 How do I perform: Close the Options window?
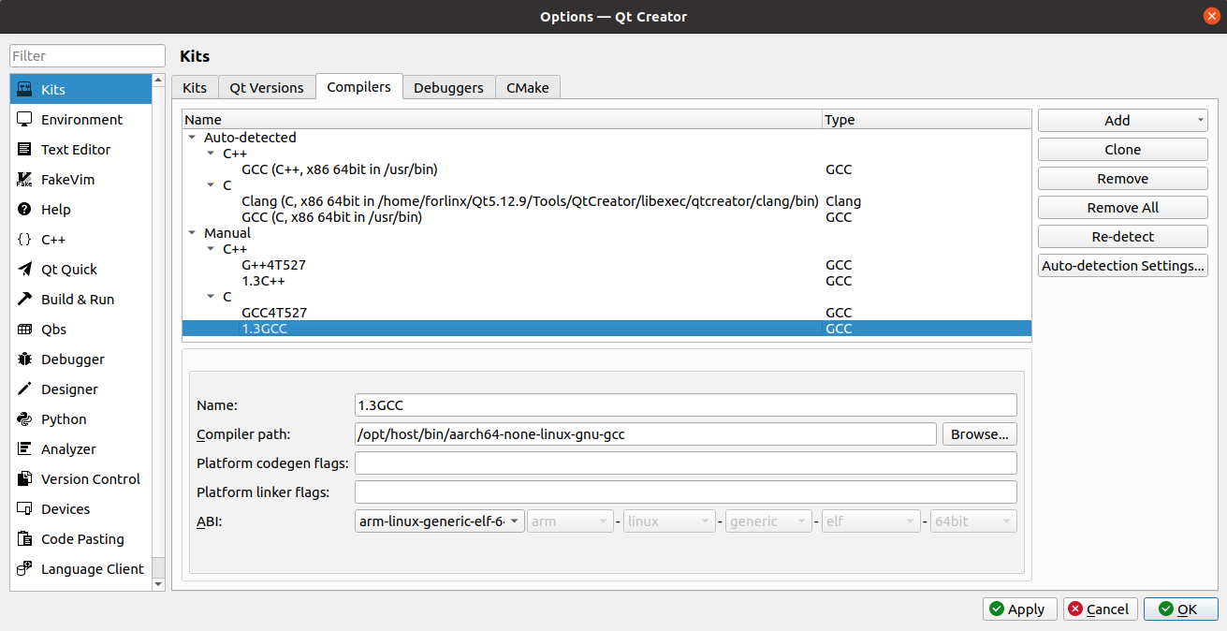[x=1211, y=17]
